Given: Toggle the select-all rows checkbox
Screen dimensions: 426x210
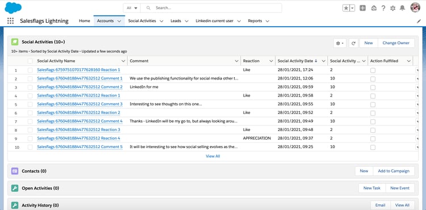Looking at the screenshot, I should [30, 61].
